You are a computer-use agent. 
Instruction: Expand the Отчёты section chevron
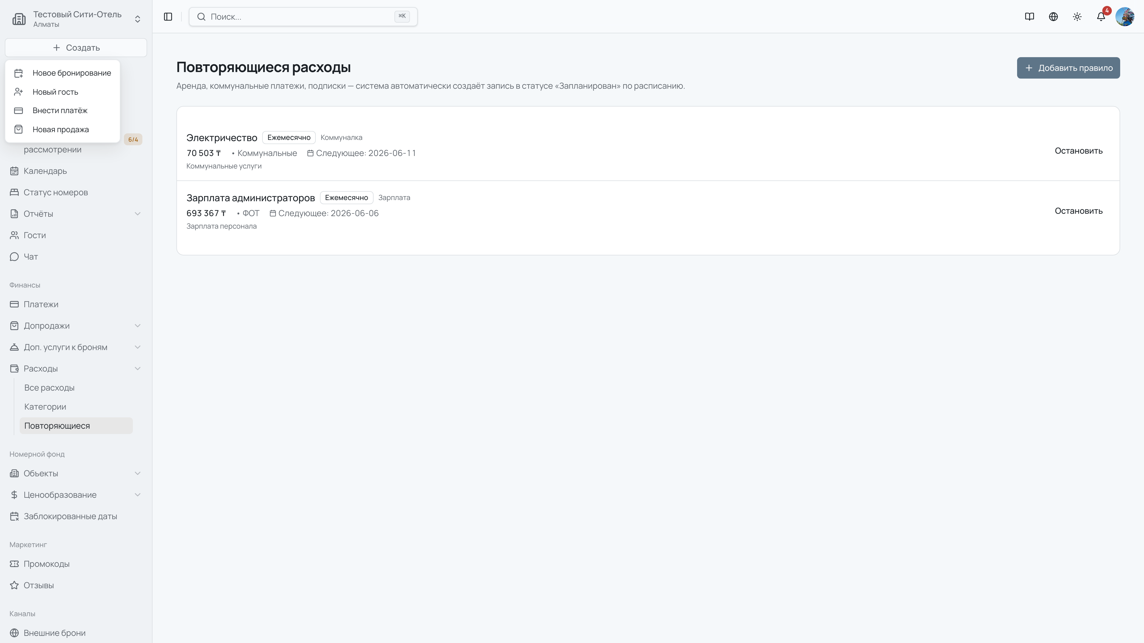coord(138,214)
